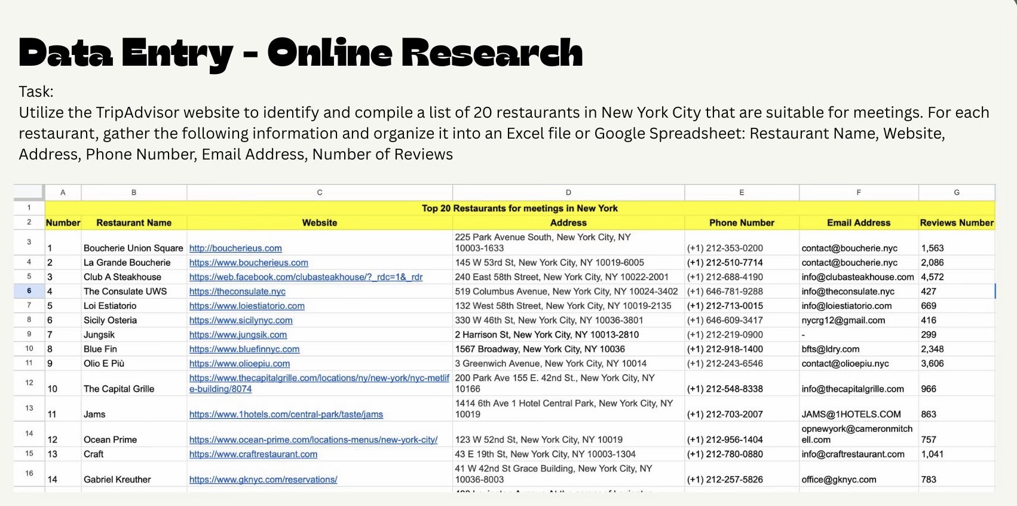Open the boucherieus.com link for Boucherie Union Square
The height and width of the screenshot is (506, 1017).
tap(235, 248)
